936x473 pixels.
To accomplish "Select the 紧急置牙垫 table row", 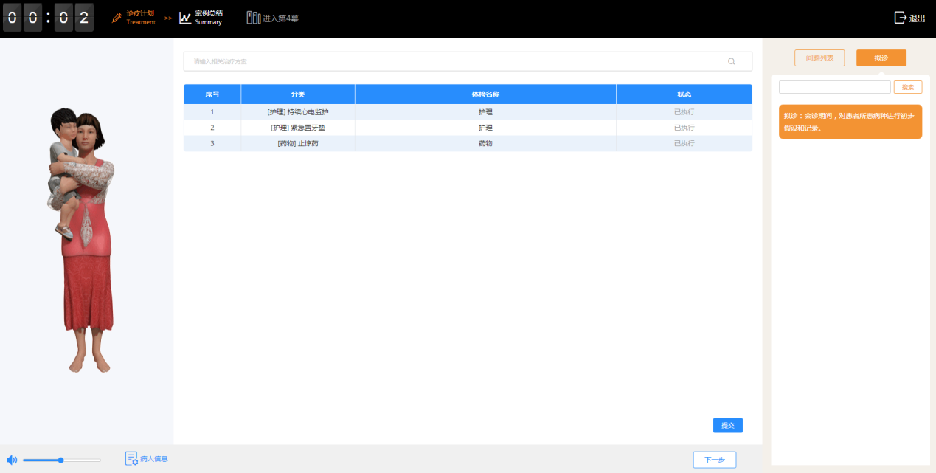I will click(468, 128).
